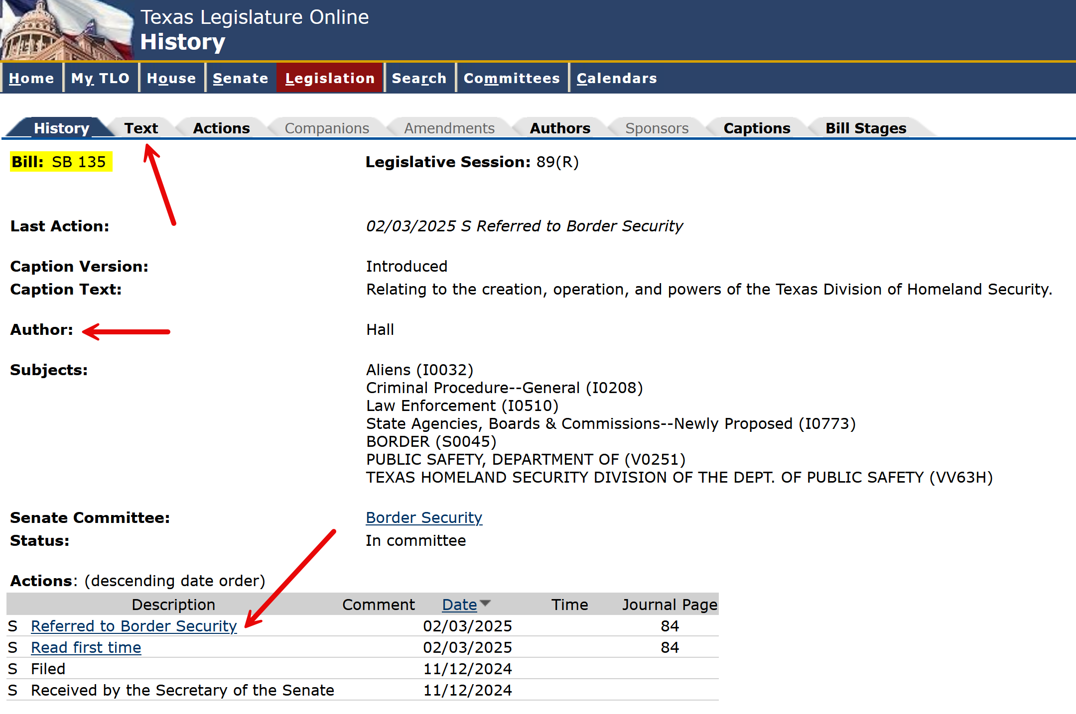Click the Aliens (I0032) subject
The width and height of the screenshot is (1076, 714).
(x=419, y=370)
